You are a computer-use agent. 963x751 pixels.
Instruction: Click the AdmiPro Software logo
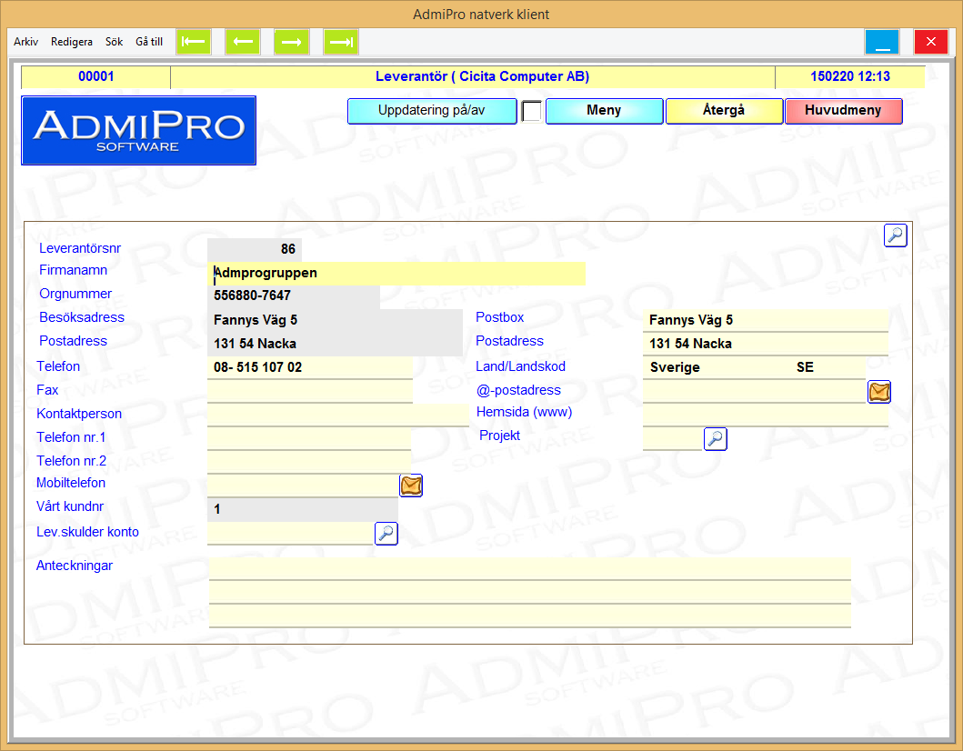point(138,131)
